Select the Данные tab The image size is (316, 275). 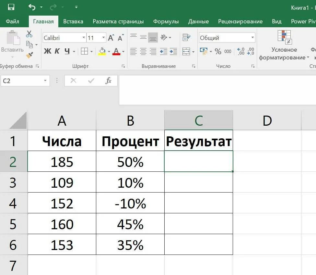(198, 21)
